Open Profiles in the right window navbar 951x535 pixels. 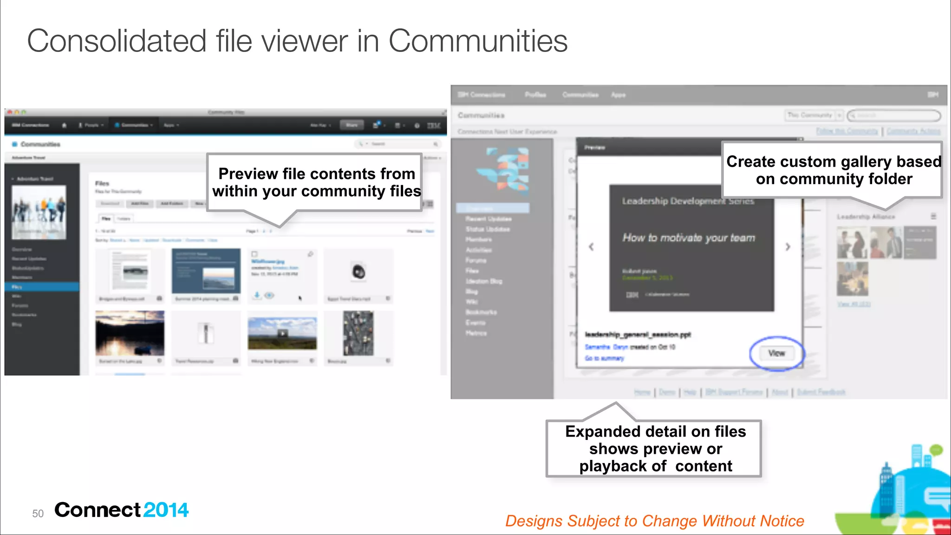click(535, 95)
